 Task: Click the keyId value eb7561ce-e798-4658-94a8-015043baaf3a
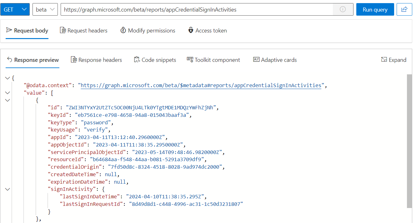[133, 115]
